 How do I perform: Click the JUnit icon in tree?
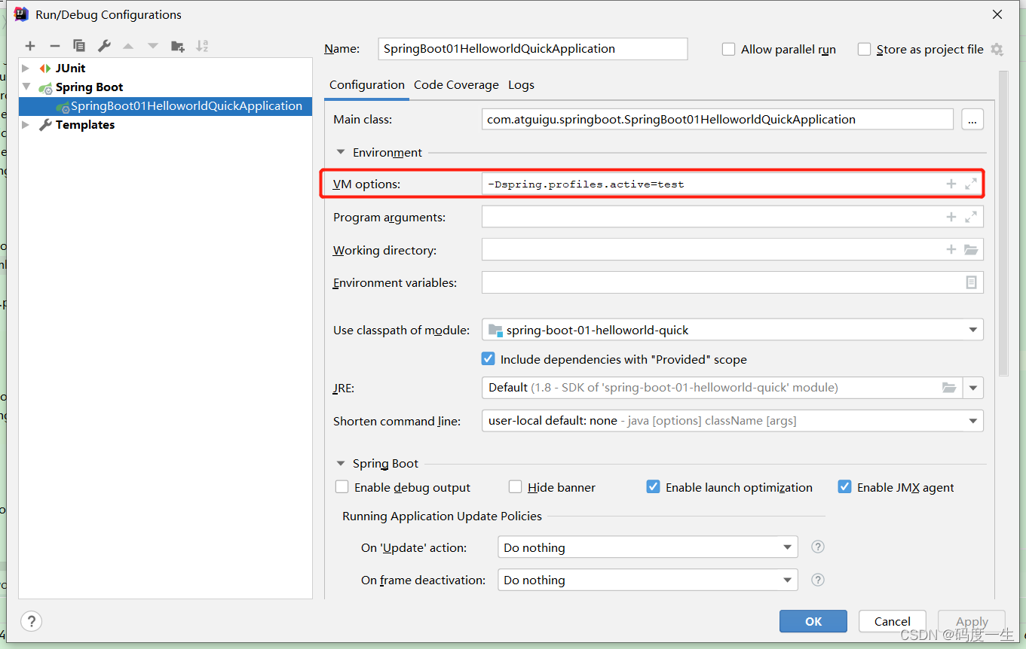click(x=46, y=69)
